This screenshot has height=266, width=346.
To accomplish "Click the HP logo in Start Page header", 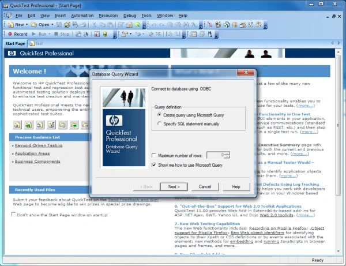I will (12, 53).
